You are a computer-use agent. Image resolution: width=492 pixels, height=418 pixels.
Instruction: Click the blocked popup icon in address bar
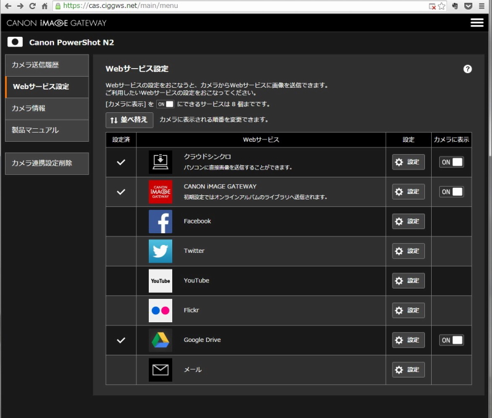(x=432, y=6)
